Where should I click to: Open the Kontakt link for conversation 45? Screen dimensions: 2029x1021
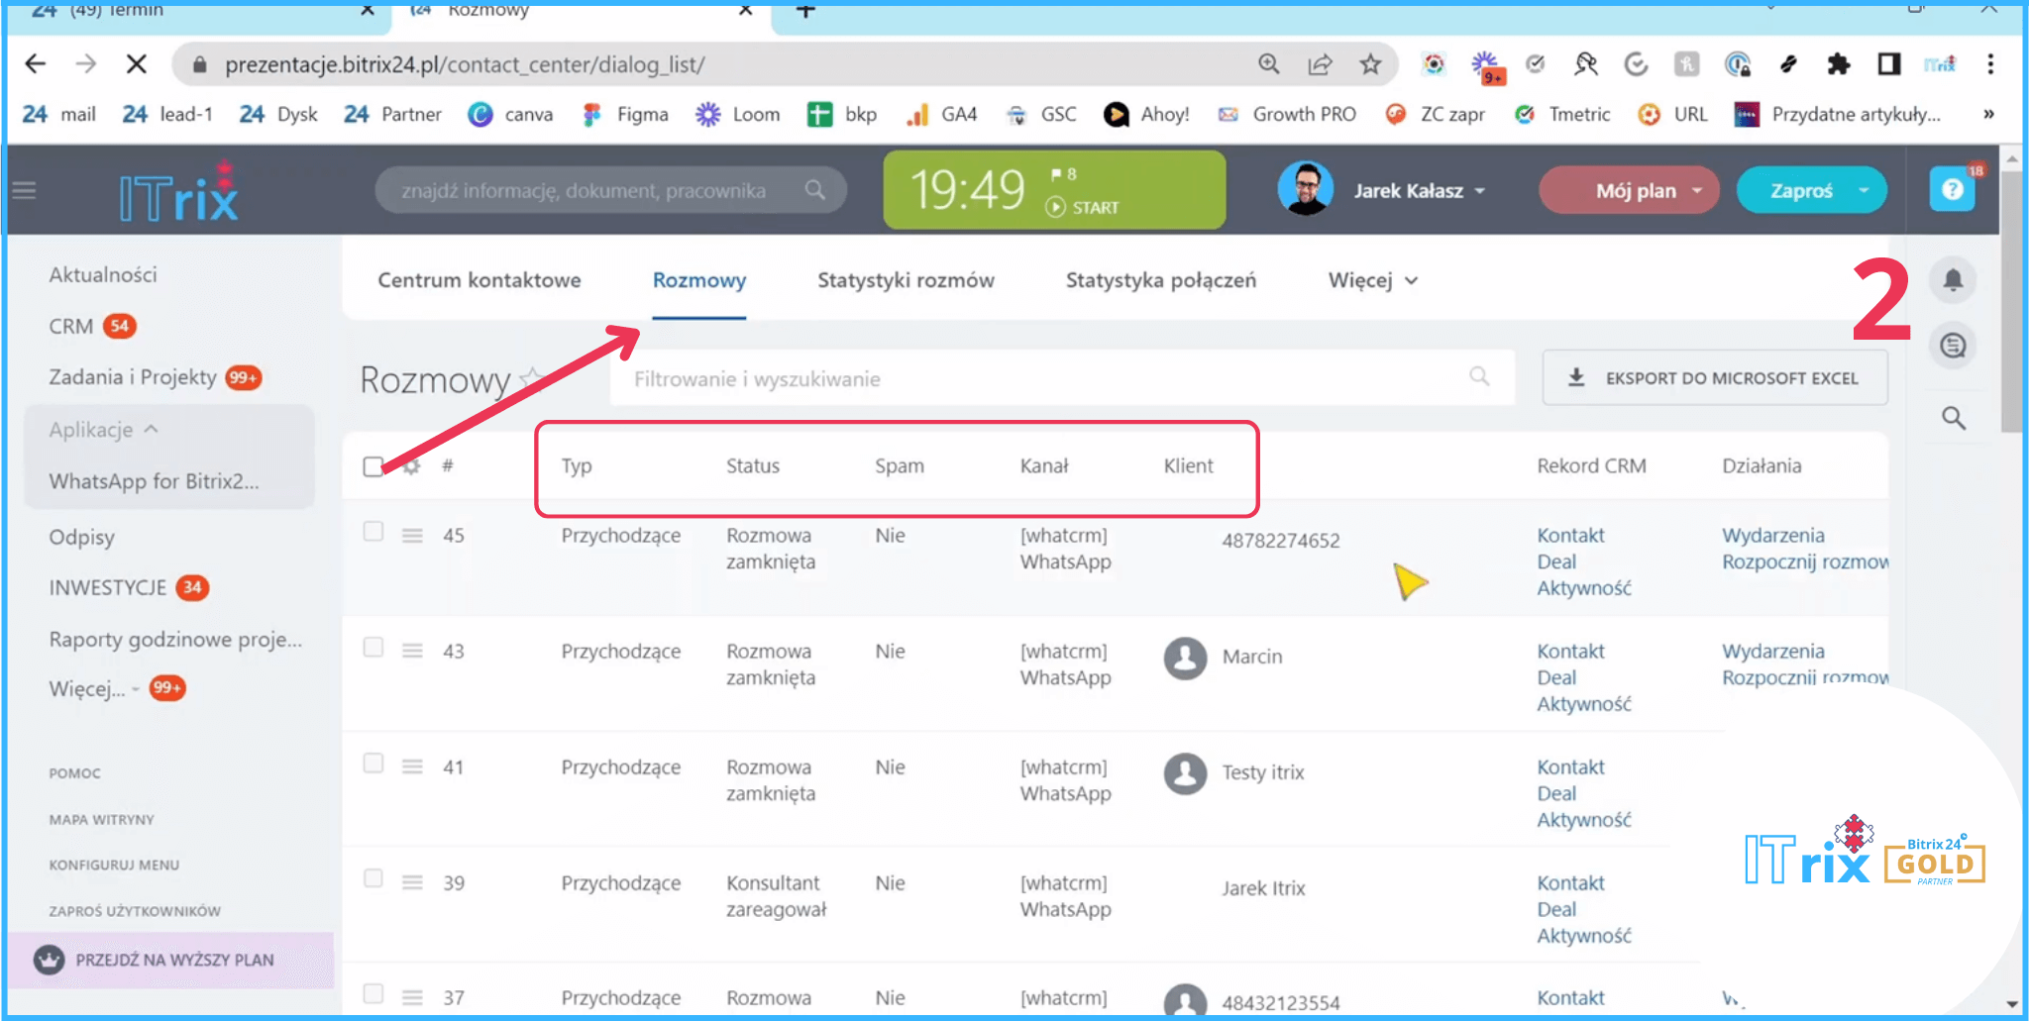(1569, 536)
